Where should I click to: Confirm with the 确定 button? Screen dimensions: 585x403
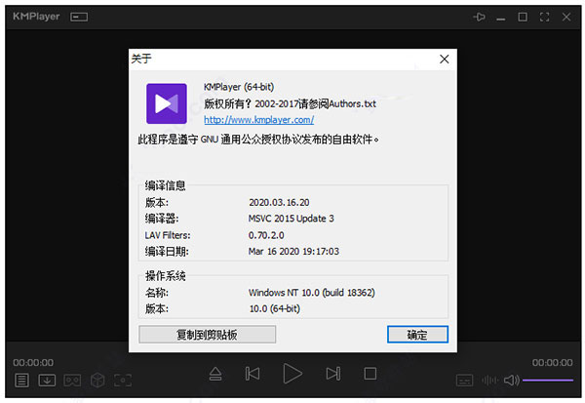tap(417, 335)
